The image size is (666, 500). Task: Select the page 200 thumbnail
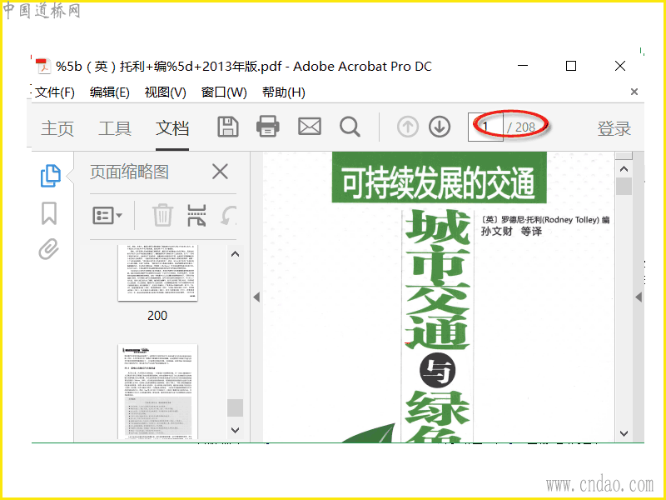click(x=157, y=272)
